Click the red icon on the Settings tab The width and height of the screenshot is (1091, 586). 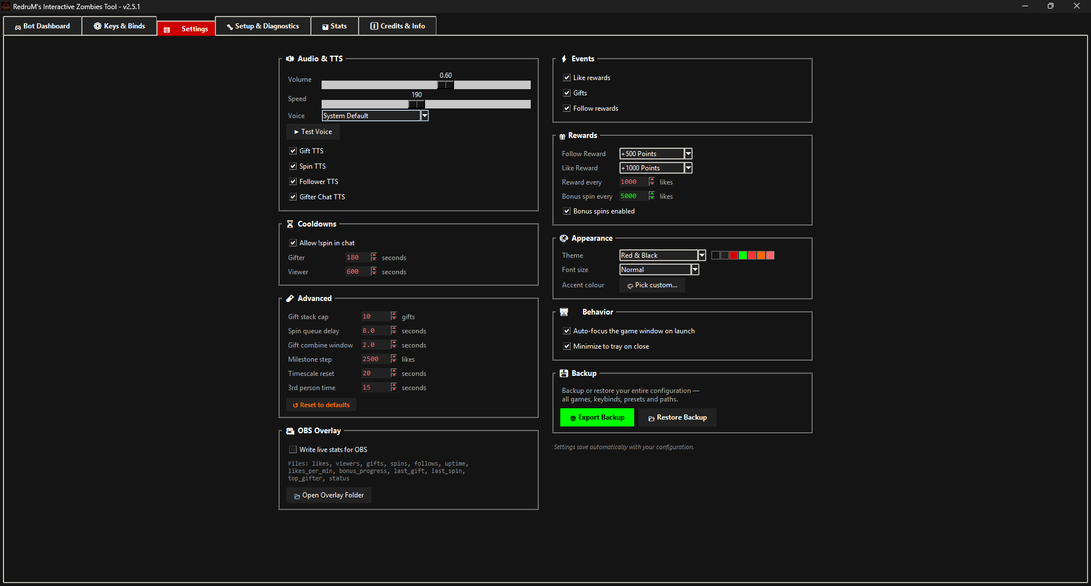point(167,30)
